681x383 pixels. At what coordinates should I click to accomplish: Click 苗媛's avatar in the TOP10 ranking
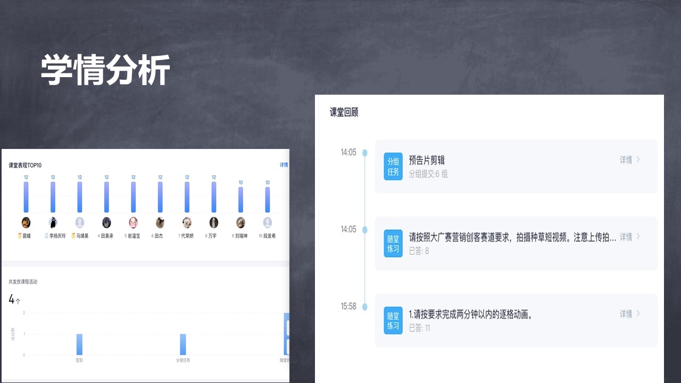[x=26, y=222]
